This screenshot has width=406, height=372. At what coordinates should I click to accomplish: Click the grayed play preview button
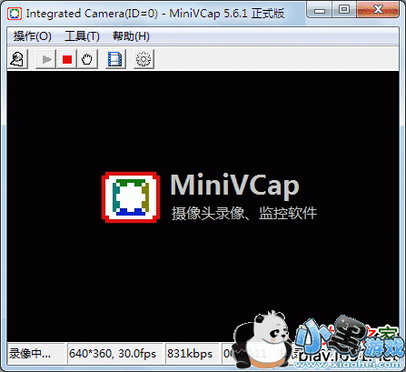pos(46,59)
